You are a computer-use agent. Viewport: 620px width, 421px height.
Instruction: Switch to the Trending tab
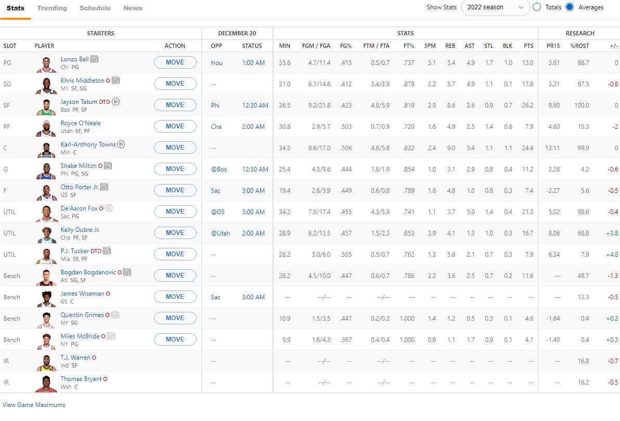[x=52, y=8]
